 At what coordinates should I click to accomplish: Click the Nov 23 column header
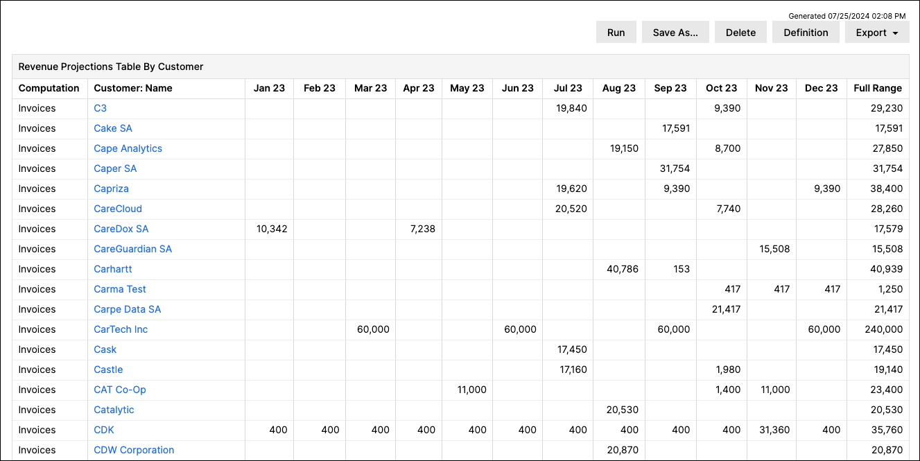point(772,88)
